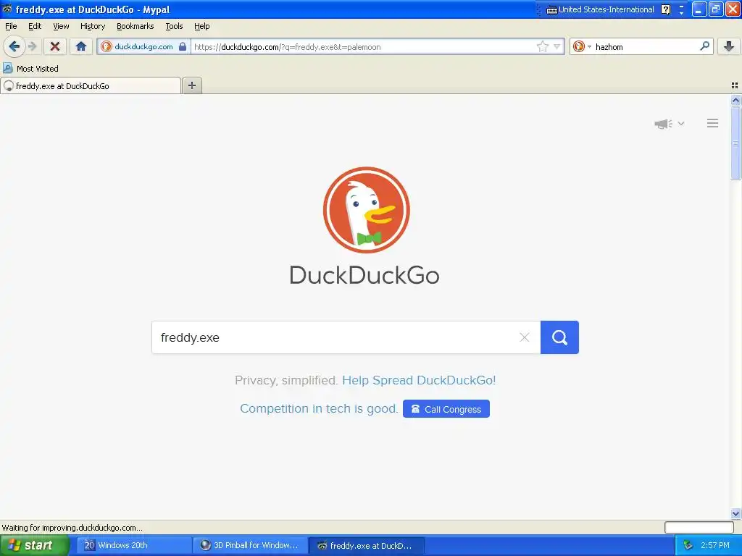Click the Call Congress button
Screen dimensions: 742x556
tap(446, 409)
